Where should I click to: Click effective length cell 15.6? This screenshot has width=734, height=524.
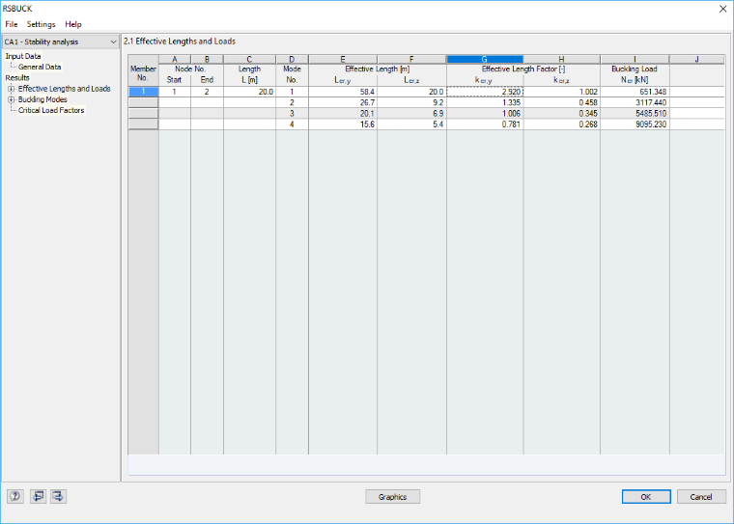point(343,124)
